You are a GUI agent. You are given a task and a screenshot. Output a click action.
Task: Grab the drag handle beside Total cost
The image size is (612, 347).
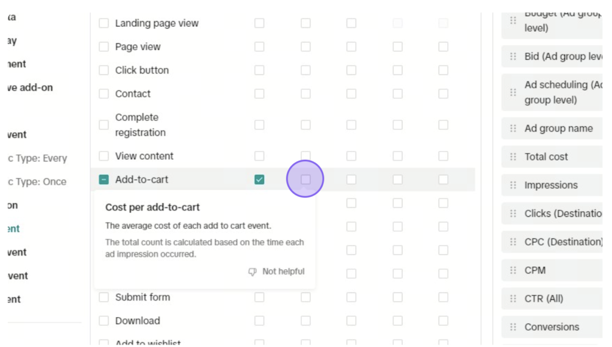pos(513,157)
